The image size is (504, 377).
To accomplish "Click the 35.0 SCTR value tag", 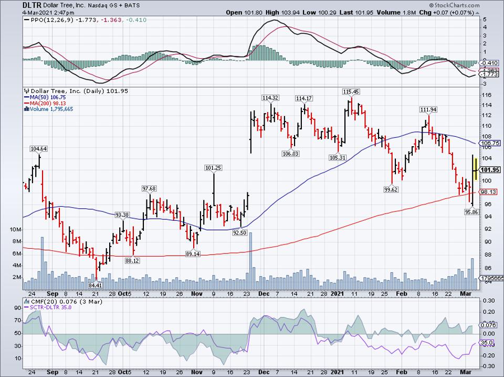I will tap(488, 343).
